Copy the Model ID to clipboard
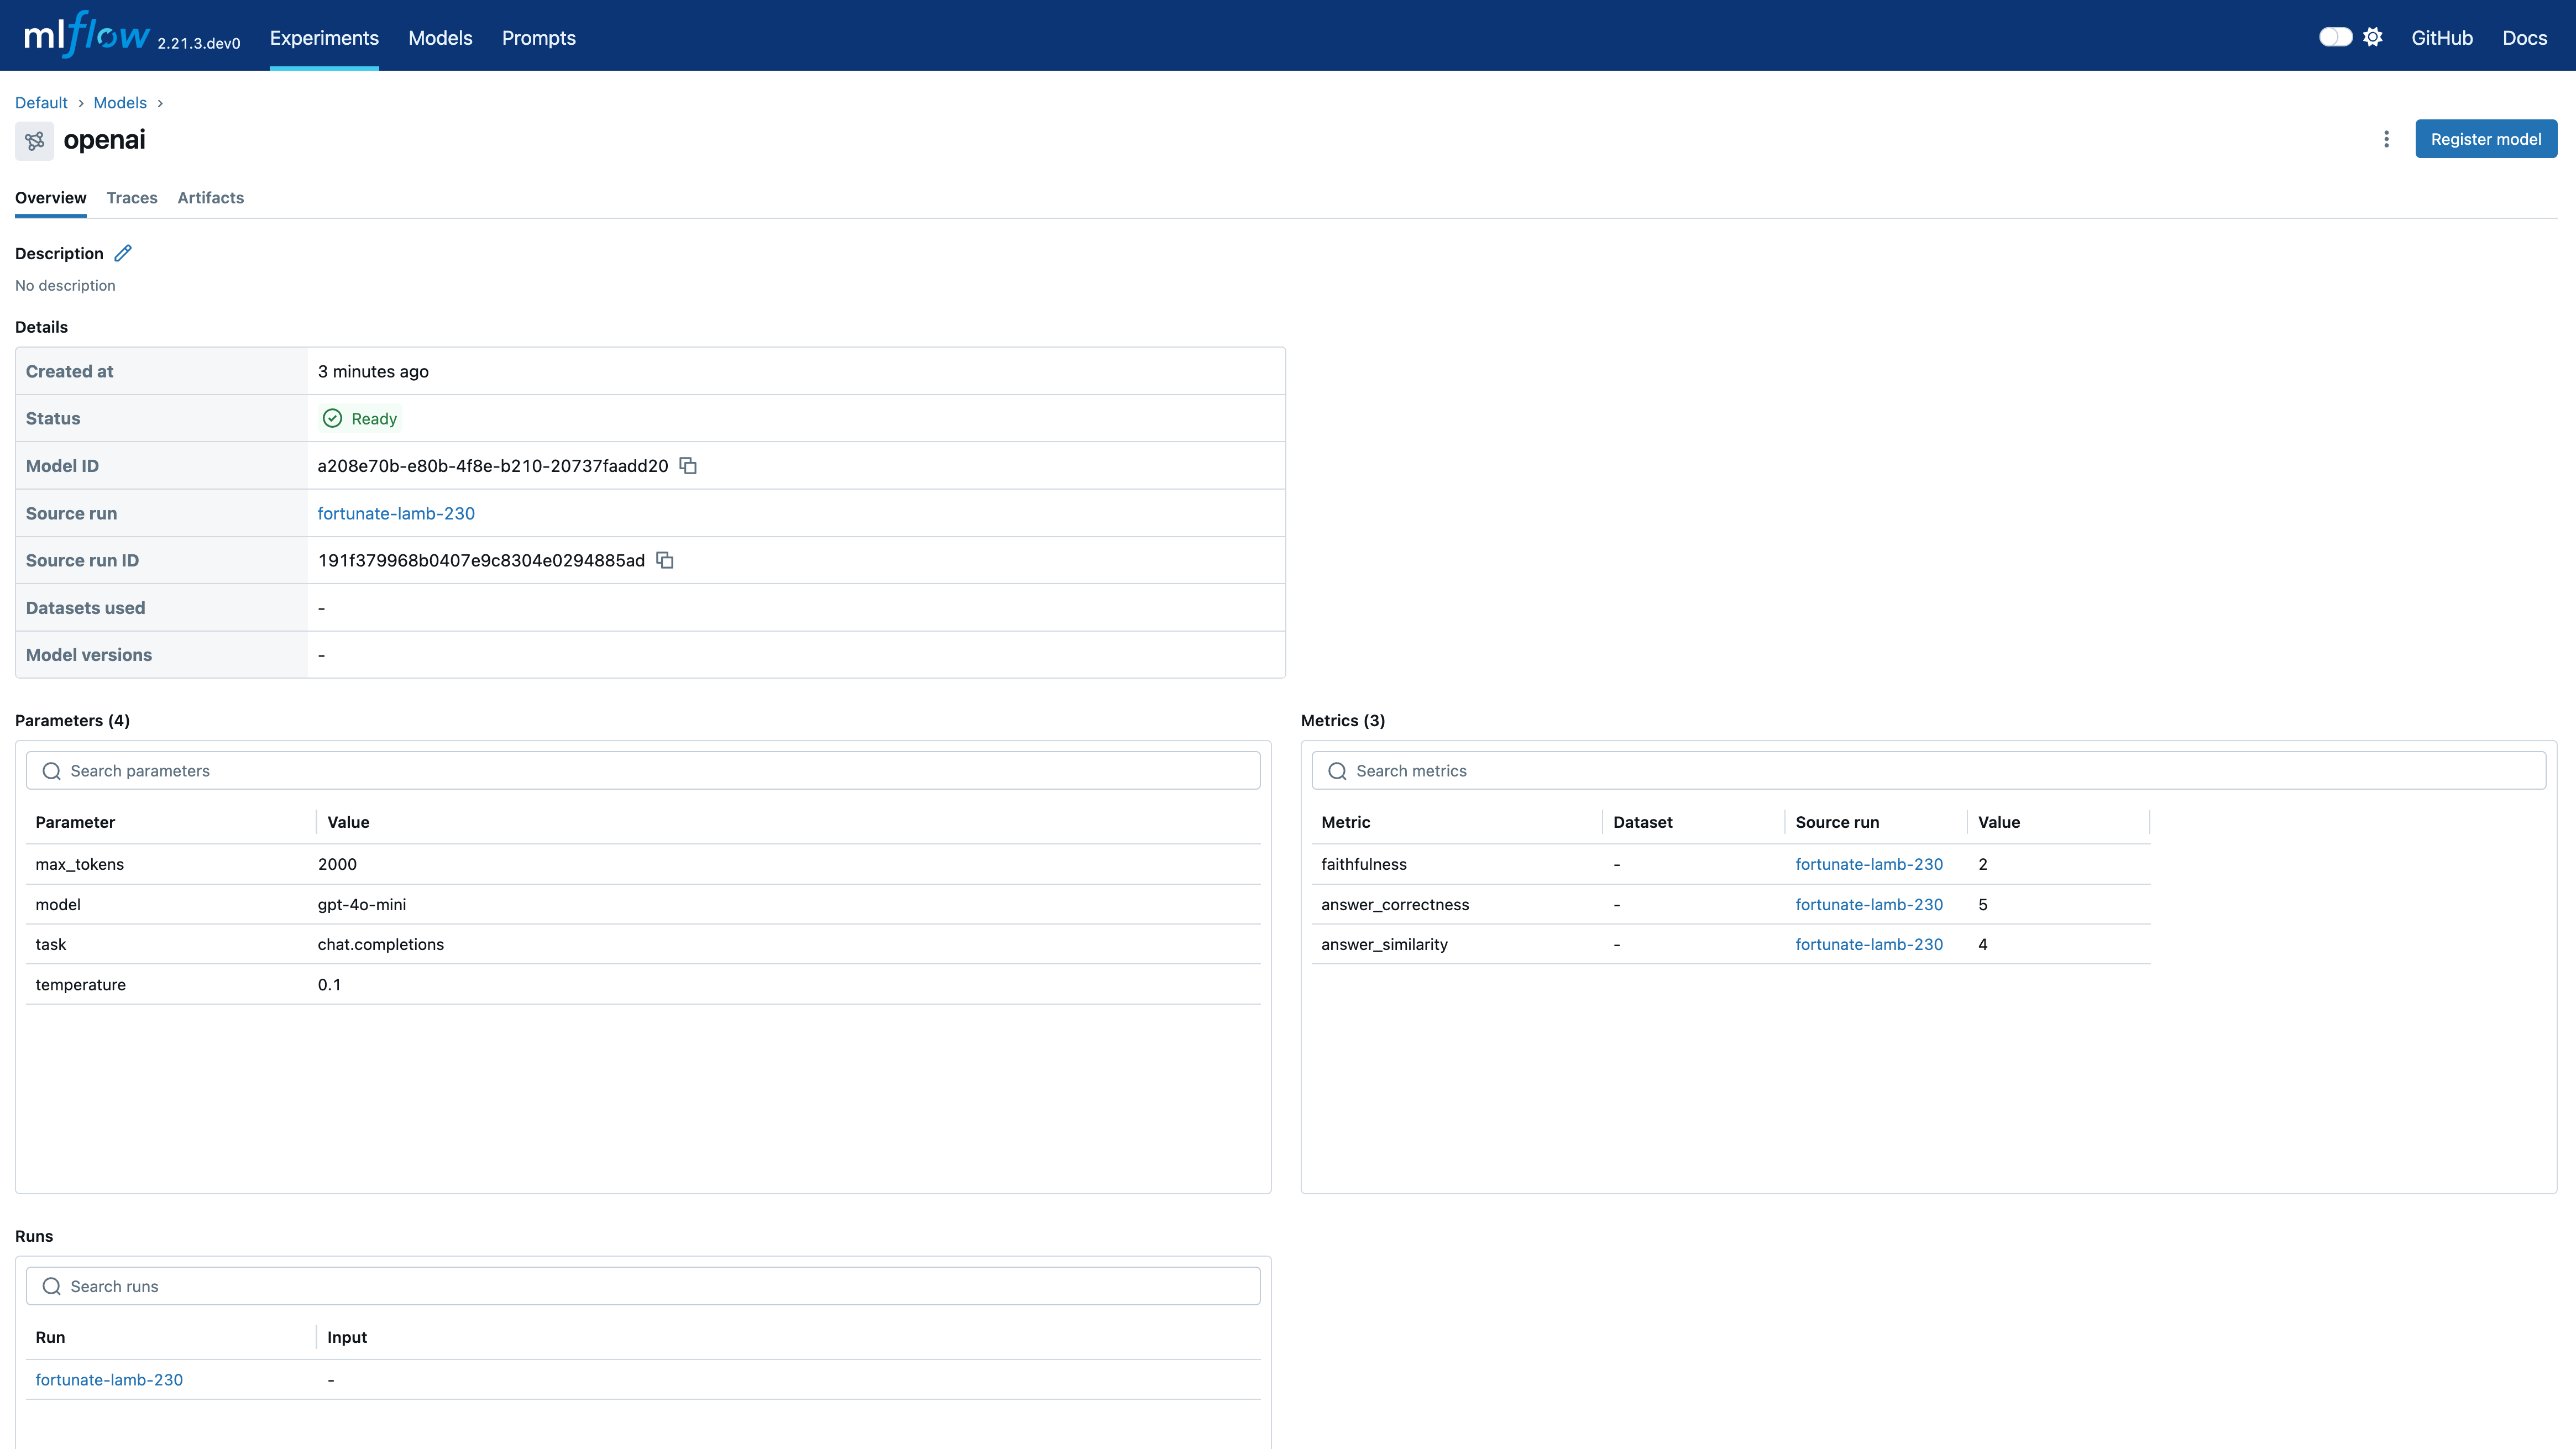Viewport: 2576px width, 1449px height. 688,465
